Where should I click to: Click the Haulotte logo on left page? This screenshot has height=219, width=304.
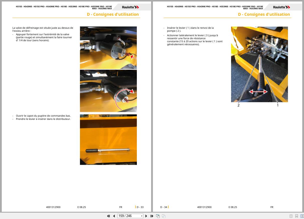pos(131,7)
